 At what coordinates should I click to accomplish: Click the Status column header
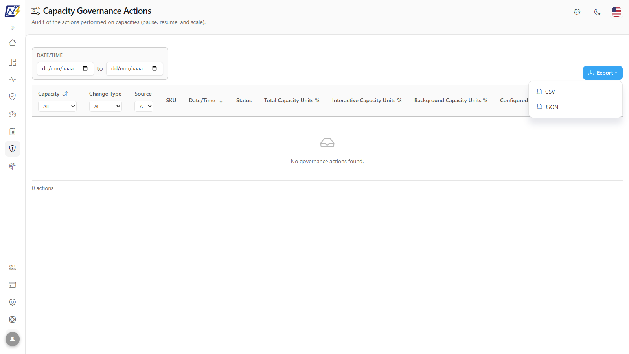[244, 100]
